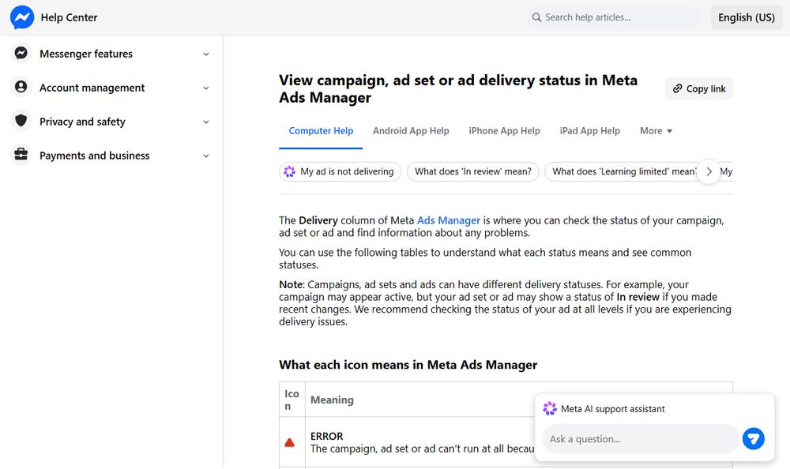Click the next suggestions arrow button
Viewport: 790px width, 469px height.
click(709, 172)
